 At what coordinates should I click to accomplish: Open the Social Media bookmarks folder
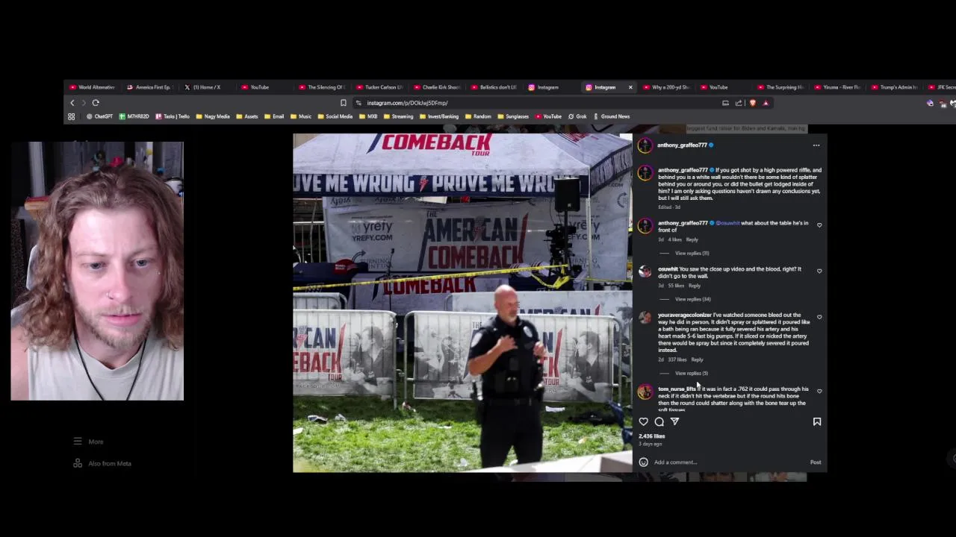coord(335,116)
